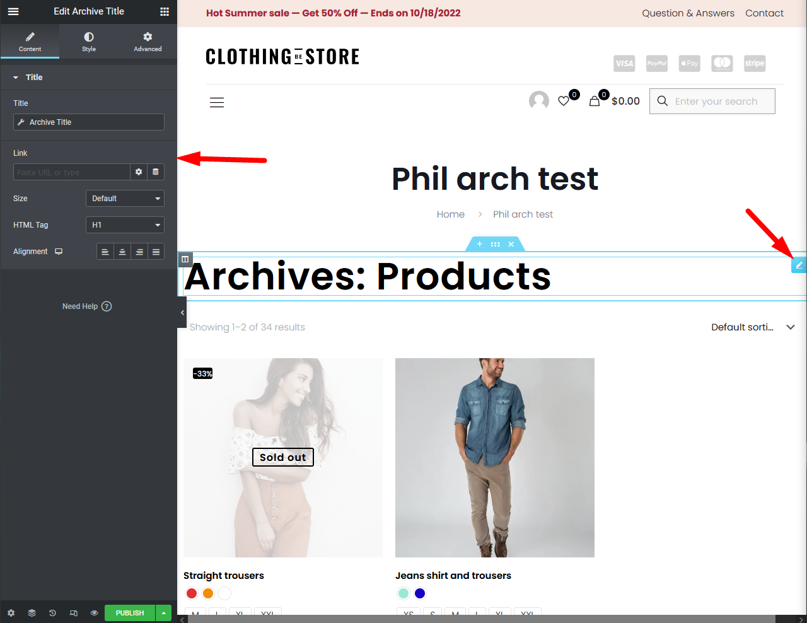
Task: Open the Alignment responsive device icon
Action: point(59,252)
